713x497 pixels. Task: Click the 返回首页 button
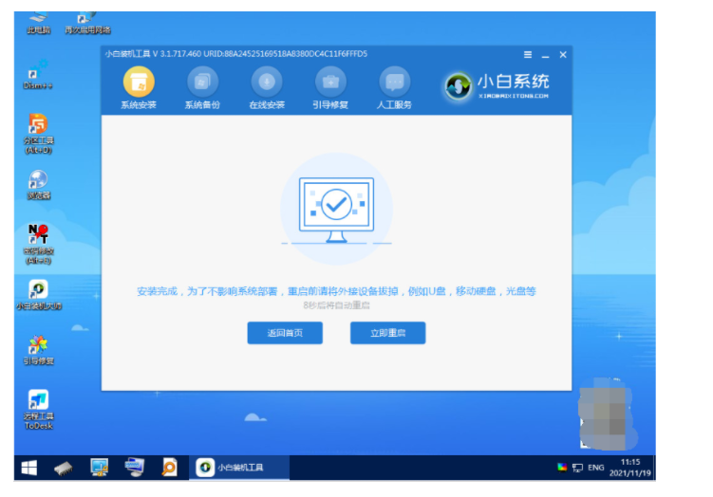click(285, 333)
